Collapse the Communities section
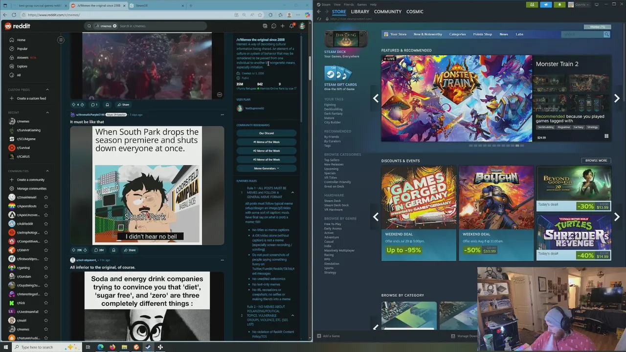 pos(47,171)
